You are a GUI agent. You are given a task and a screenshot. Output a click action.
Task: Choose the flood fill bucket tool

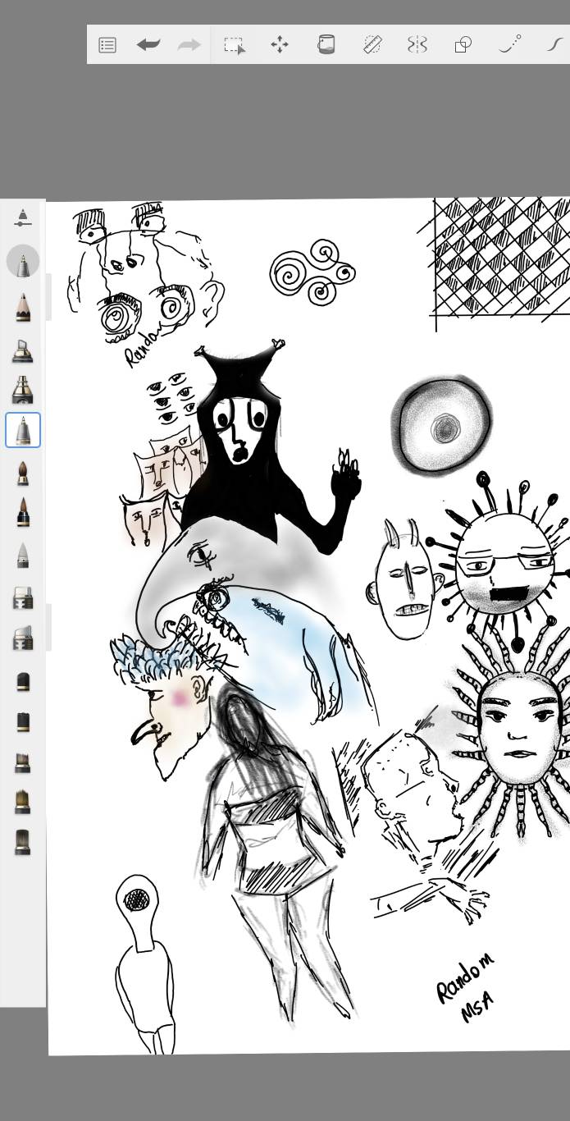point(326,44)
